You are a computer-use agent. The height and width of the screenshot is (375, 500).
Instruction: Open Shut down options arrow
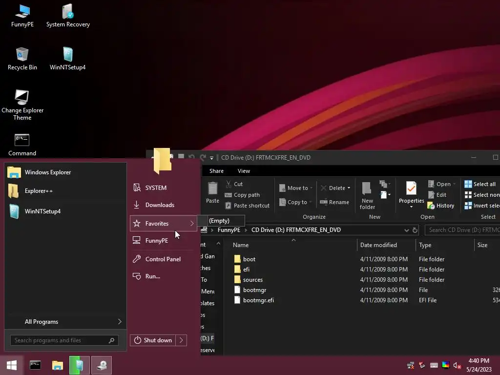coord(181,340)
